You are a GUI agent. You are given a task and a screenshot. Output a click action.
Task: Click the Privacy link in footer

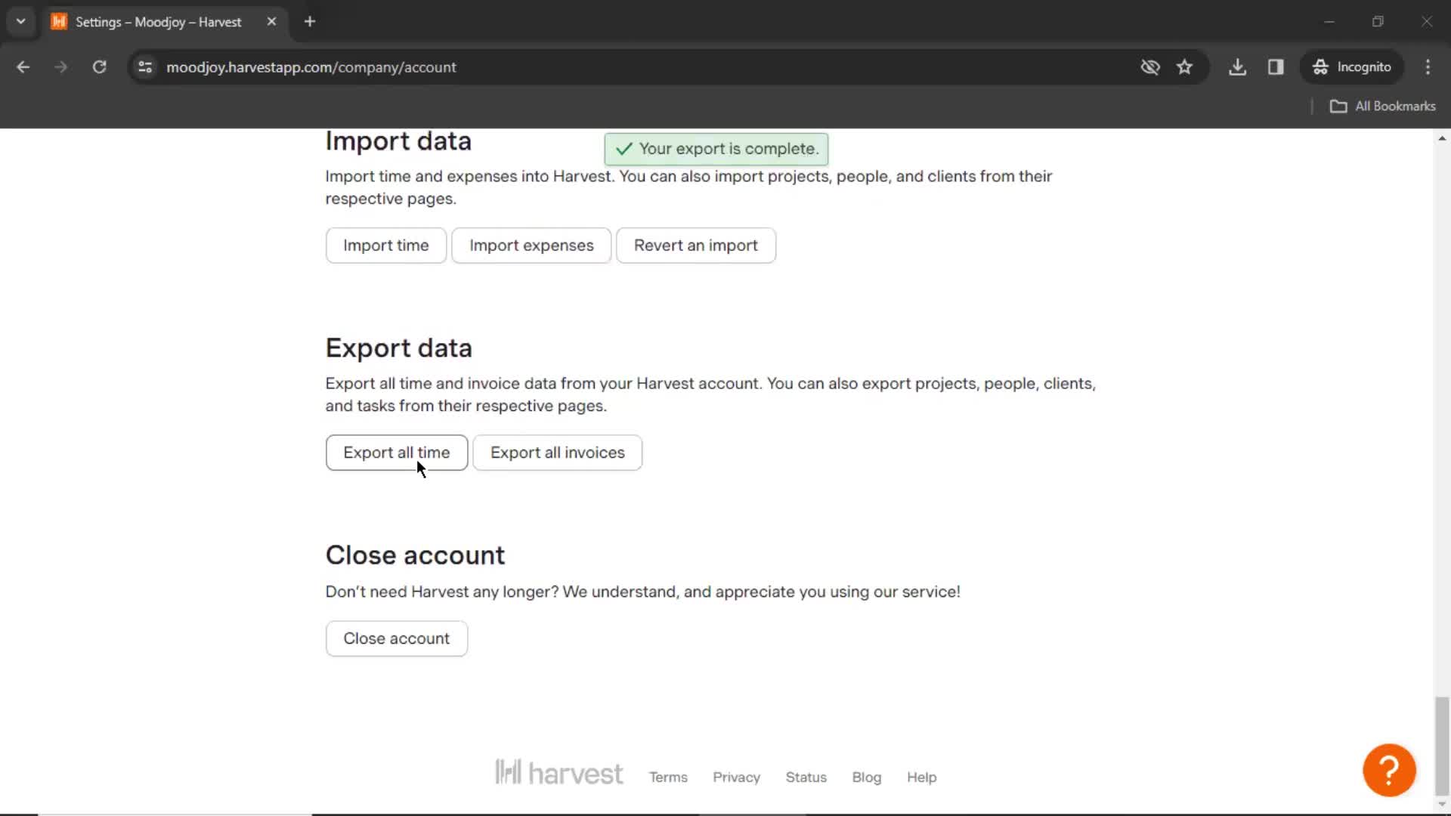(735, 777)
